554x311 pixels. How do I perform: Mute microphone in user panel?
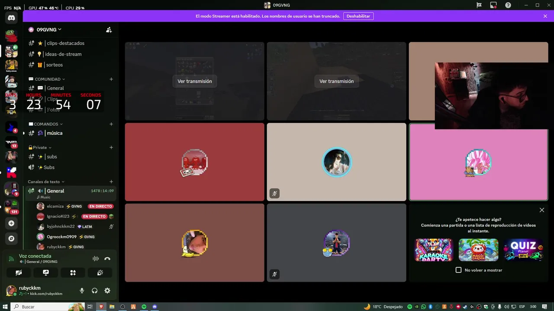(82, 291)
